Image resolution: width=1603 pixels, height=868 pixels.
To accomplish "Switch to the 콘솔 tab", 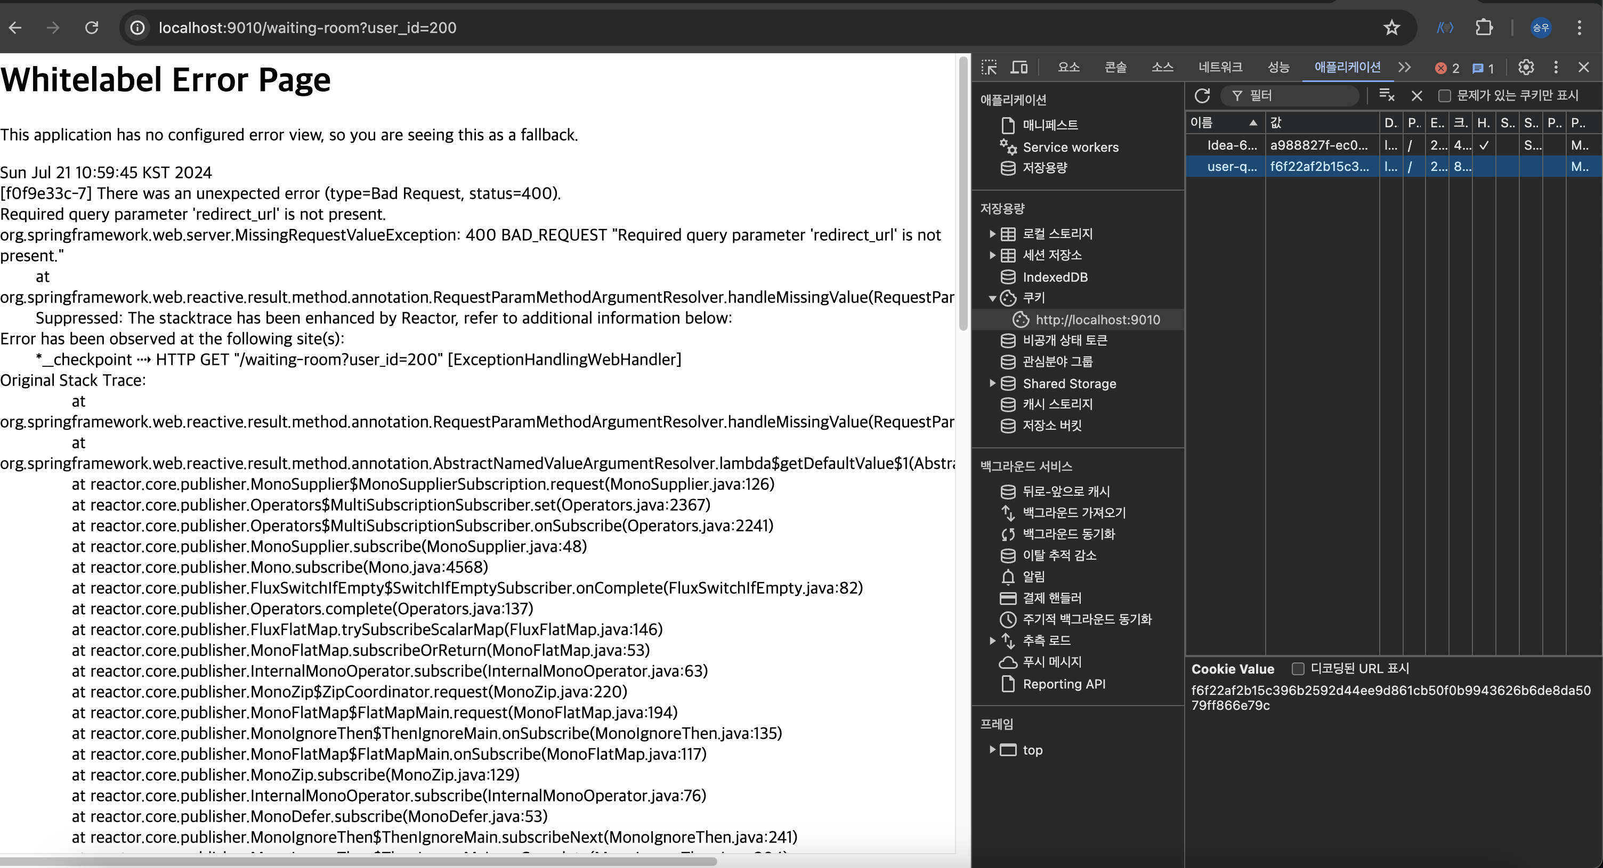I will (x=1115, y=67).
